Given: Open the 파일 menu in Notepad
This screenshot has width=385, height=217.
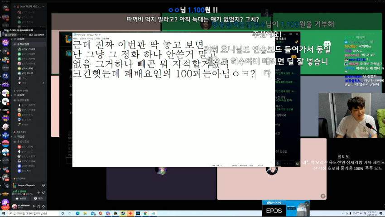Looking at the screenshot, I should coord(75,39).
